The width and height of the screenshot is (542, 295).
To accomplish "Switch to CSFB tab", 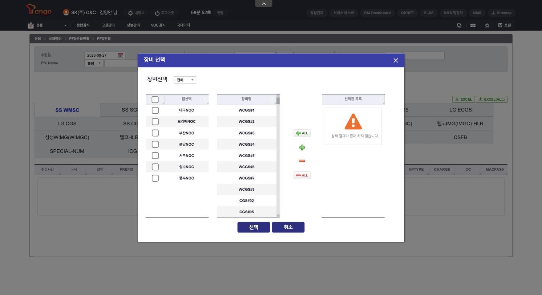I will [x=460, y=137].
